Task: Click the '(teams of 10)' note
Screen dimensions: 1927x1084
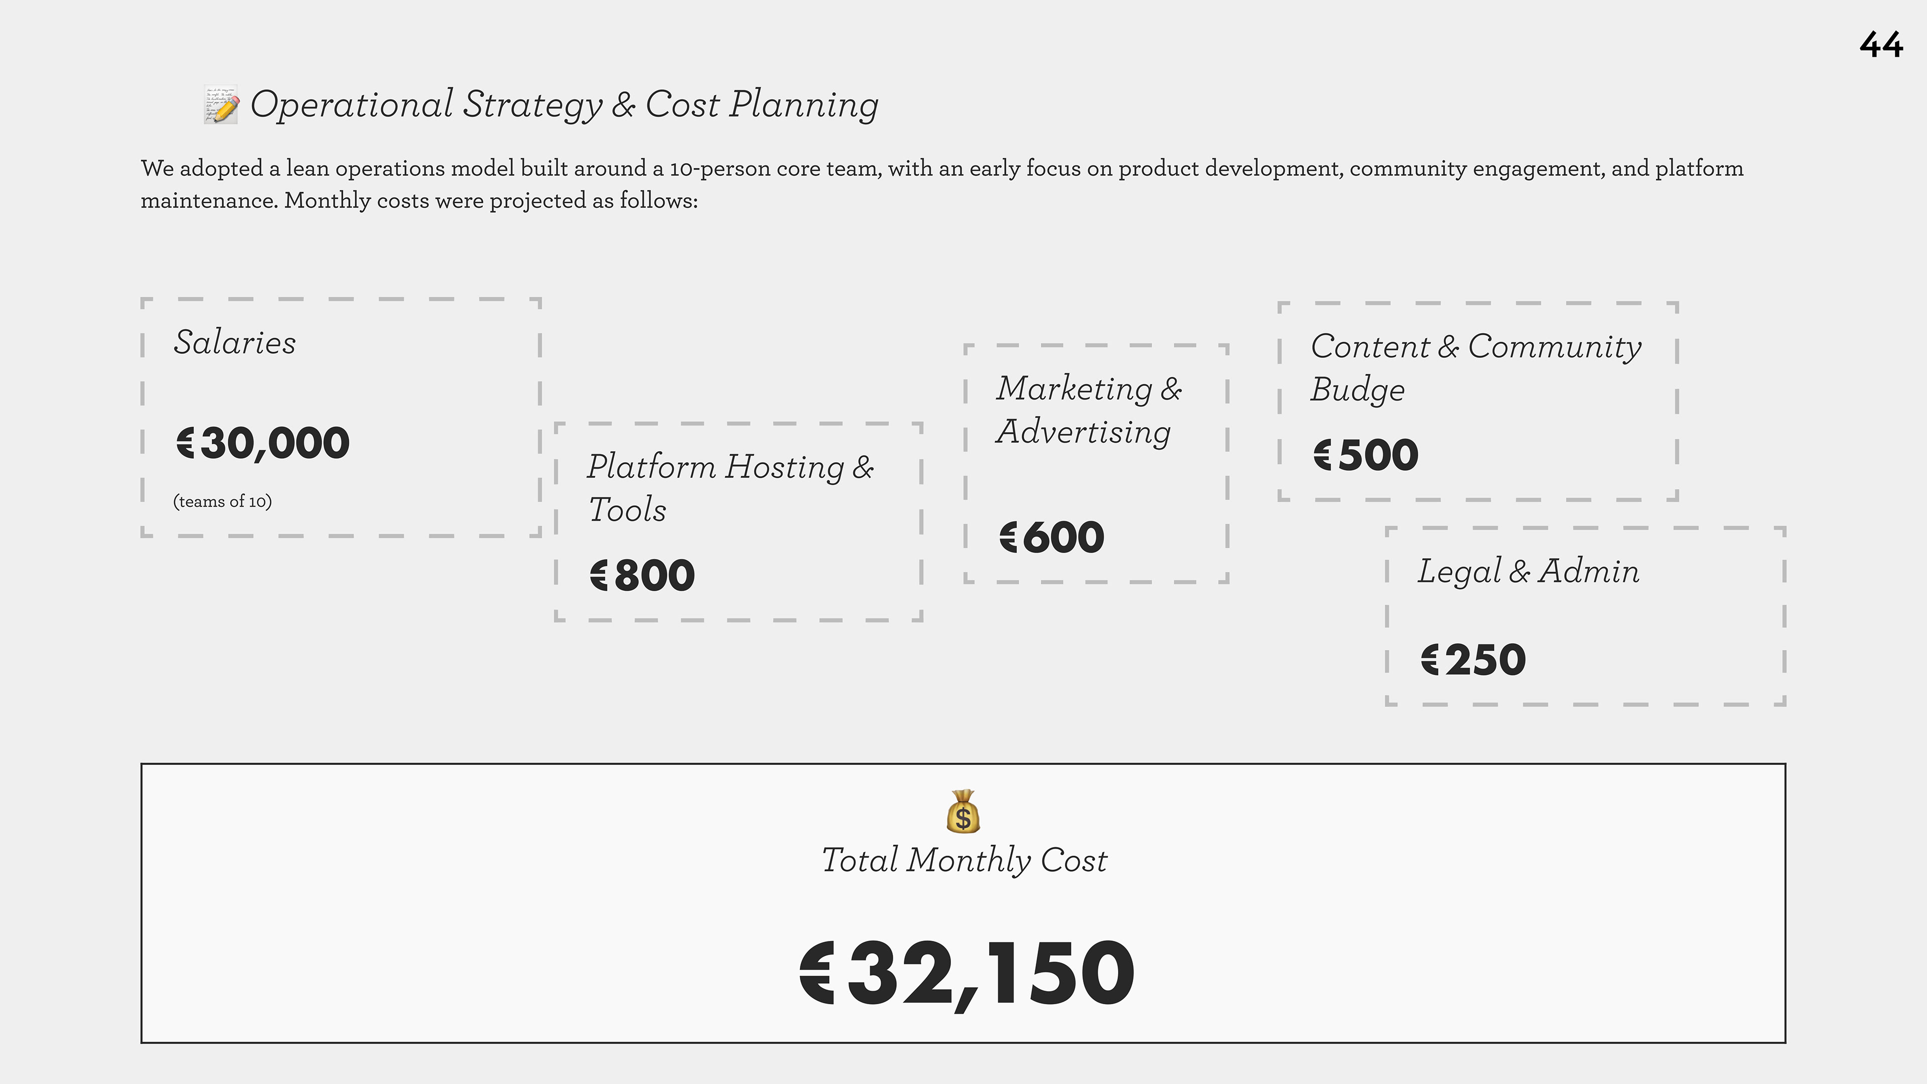Action: point(222,501)
